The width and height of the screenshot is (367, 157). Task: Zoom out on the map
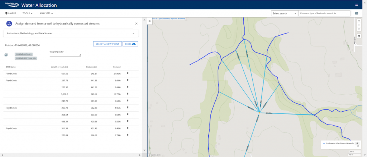[359, 25]
